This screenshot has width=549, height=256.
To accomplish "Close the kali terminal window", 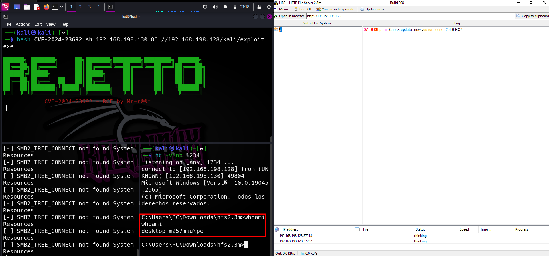I will click(269, 17).
